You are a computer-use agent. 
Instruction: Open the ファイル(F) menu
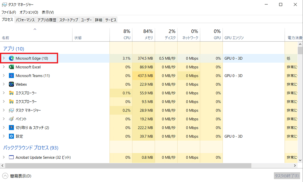9,12
